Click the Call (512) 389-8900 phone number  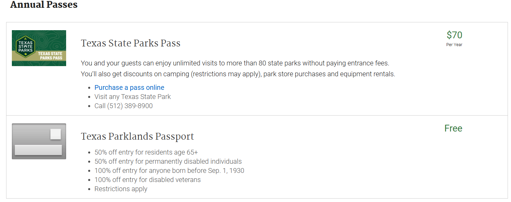click(x=123, y=106)
